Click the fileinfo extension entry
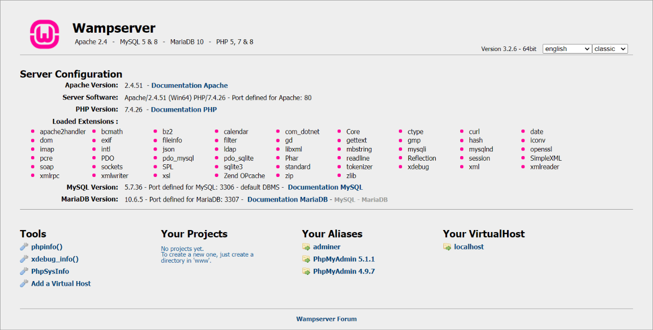This screenshot has width=653, height=330. [x=172, y=140]
